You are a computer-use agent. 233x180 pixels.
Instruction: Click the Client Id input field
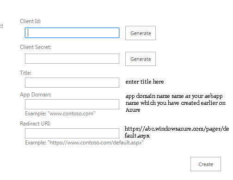point(72,33)
